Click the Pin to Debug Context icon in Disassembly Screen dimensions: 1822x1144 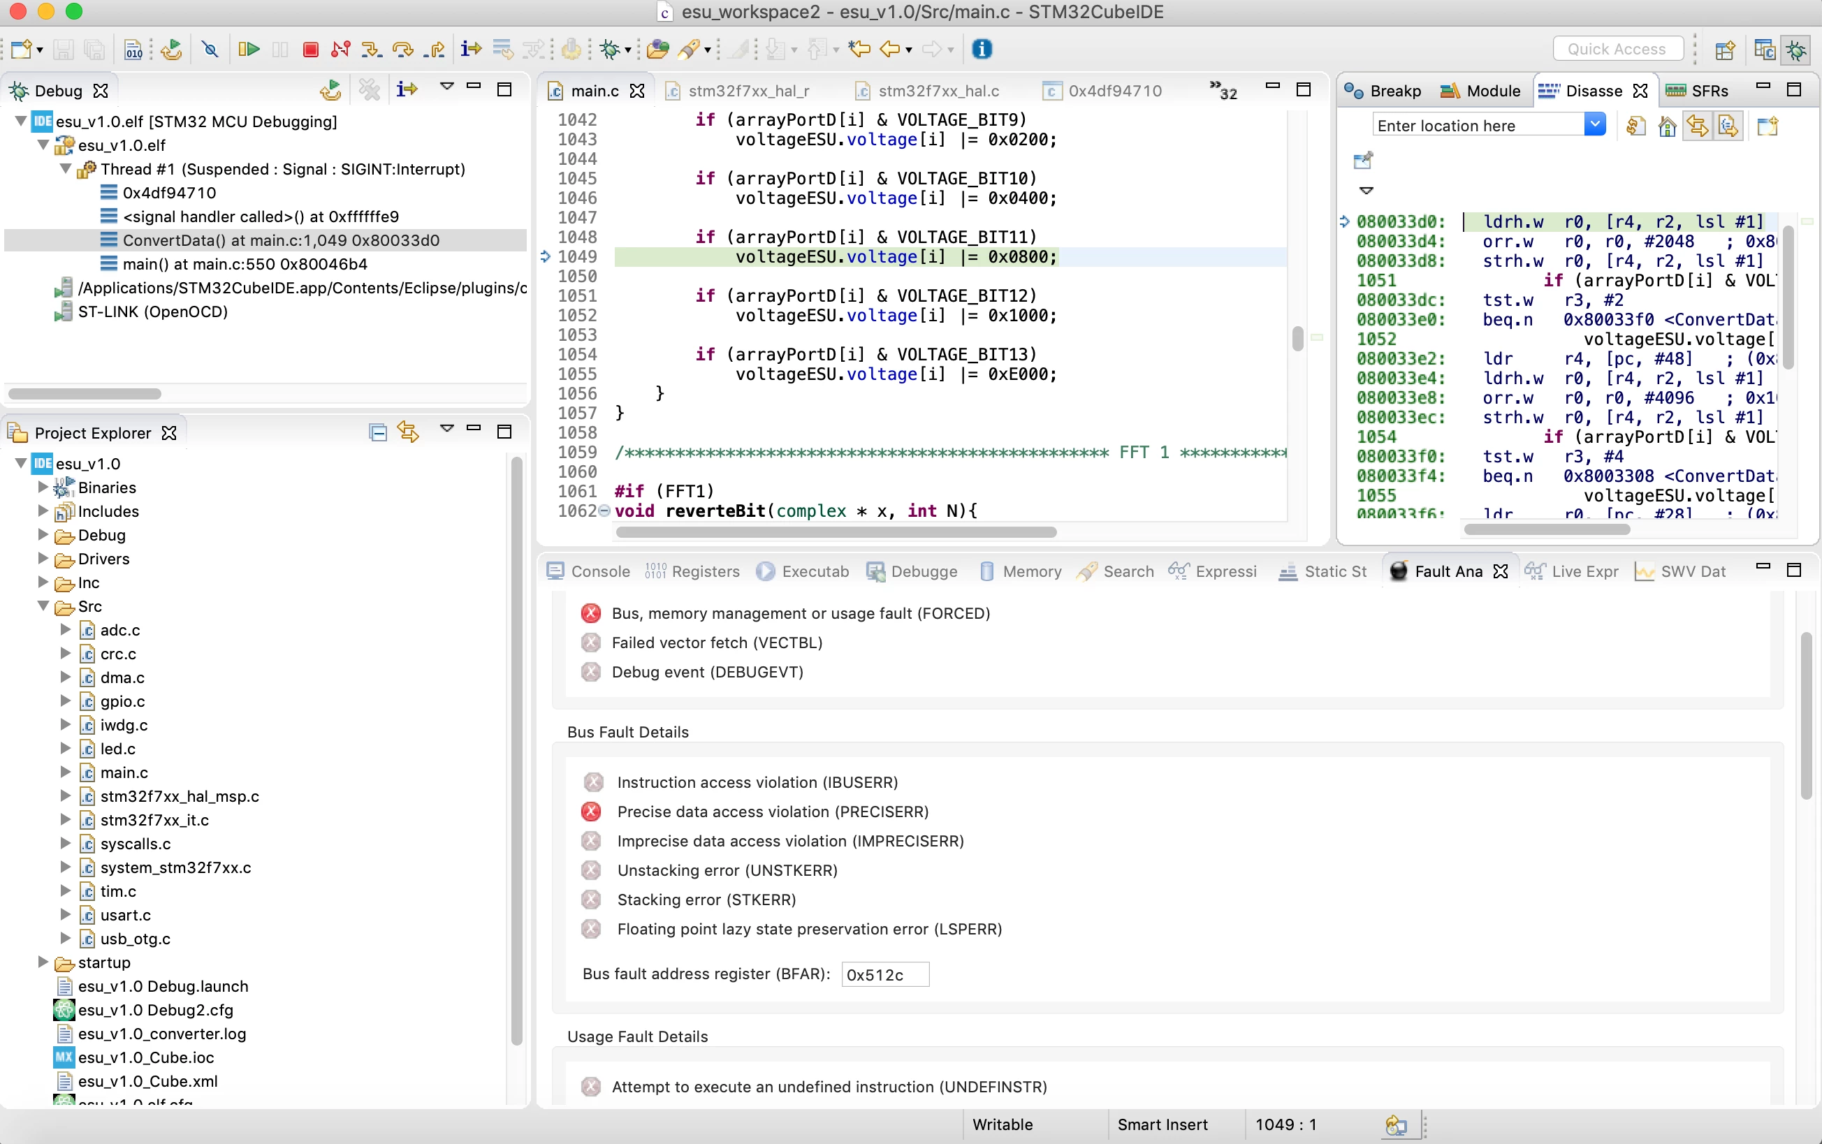point(1363,160)
